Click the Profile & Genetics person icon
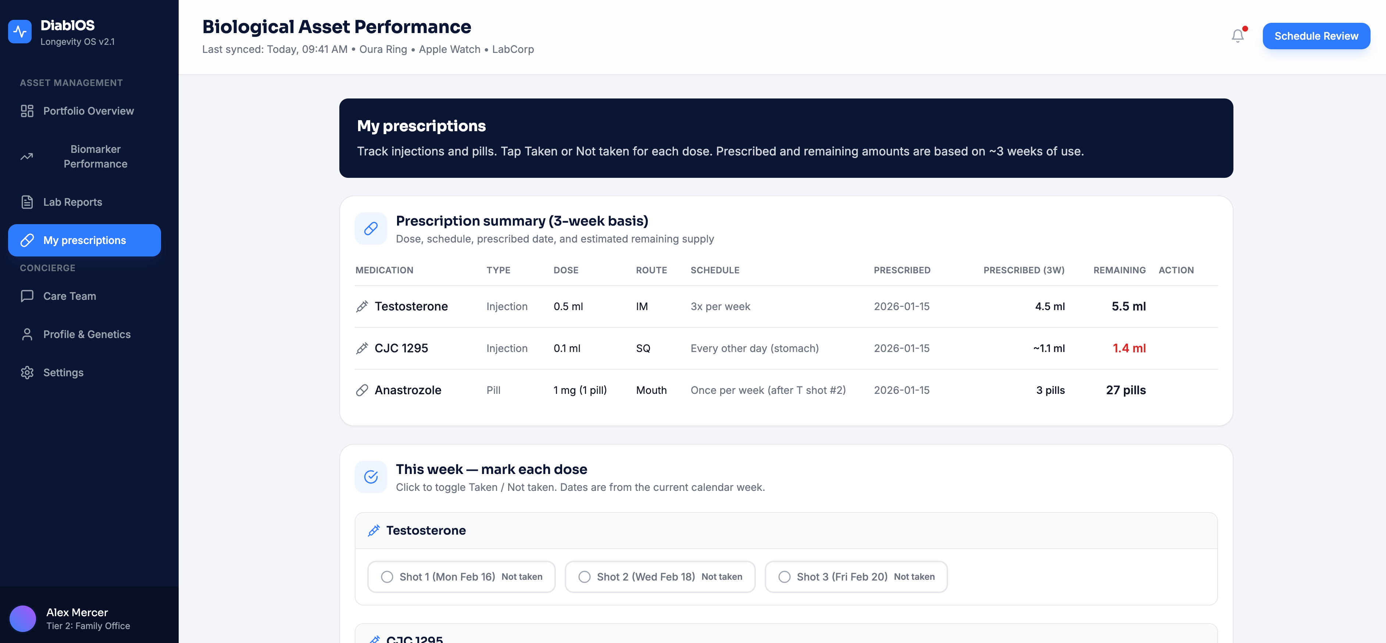 [x=28, y=334]
